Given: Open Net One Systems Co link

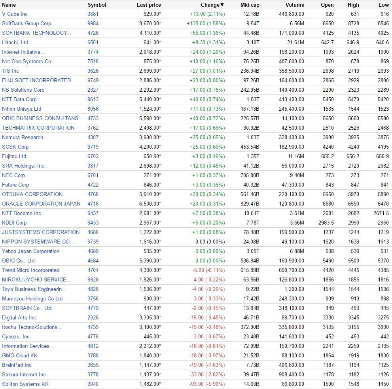Looking at the screenshot, I should (29, 61).
